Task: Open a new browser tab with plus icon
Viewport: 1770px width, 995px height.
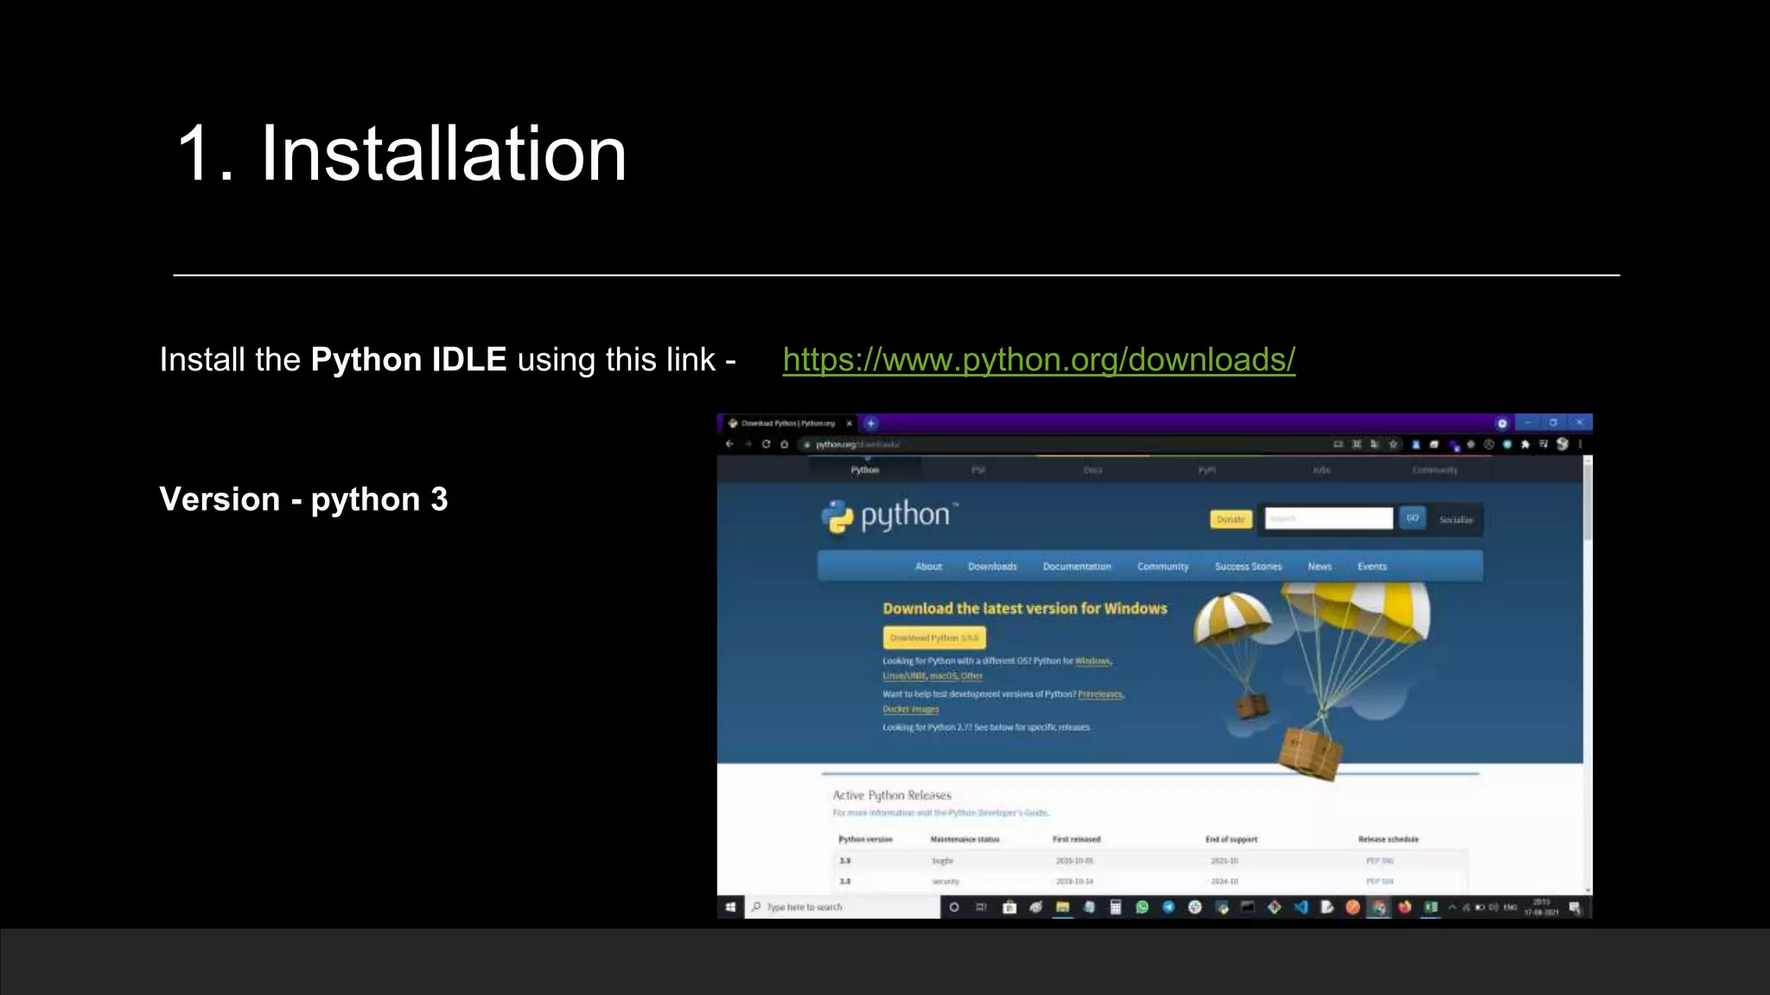Action: tap(871, 423)
